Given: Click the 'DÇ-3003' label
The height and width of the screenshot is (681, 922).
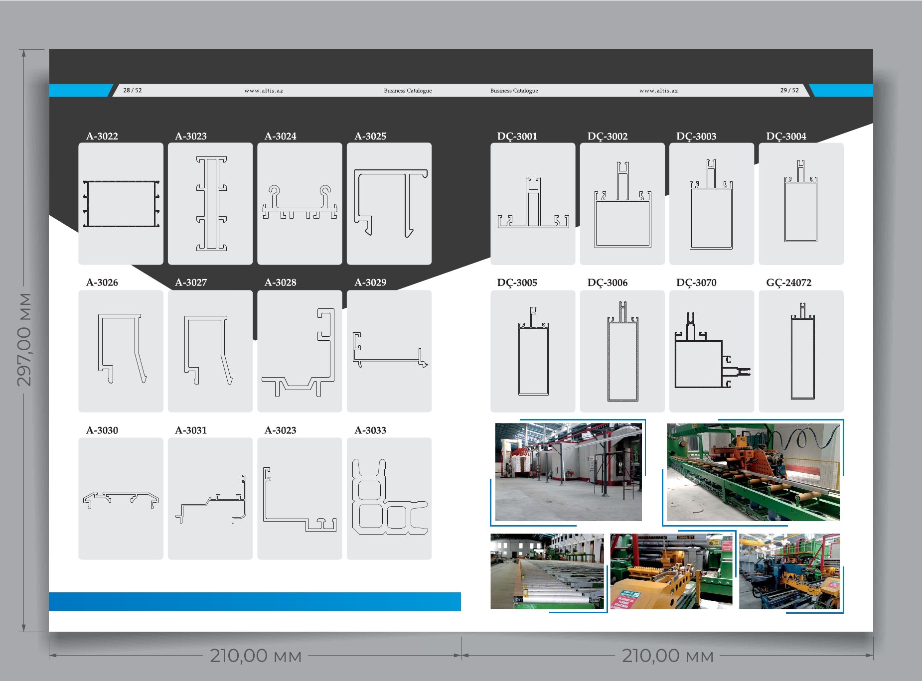Looking at the screenshot, I should click(x=696, y=136).
